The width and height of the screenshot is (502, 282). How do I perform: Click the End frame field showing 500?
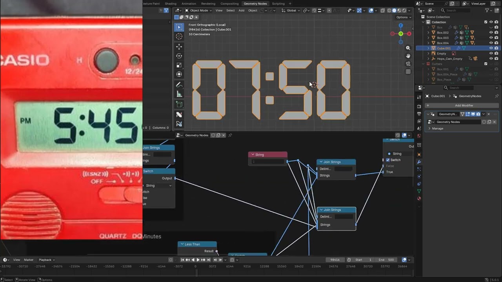(386, 260)
